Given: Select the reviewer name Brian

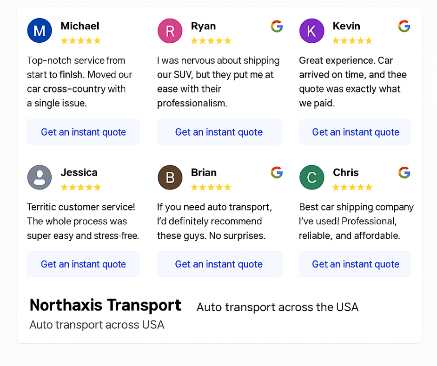Looking at the screenshot, I should pos(204,172).
